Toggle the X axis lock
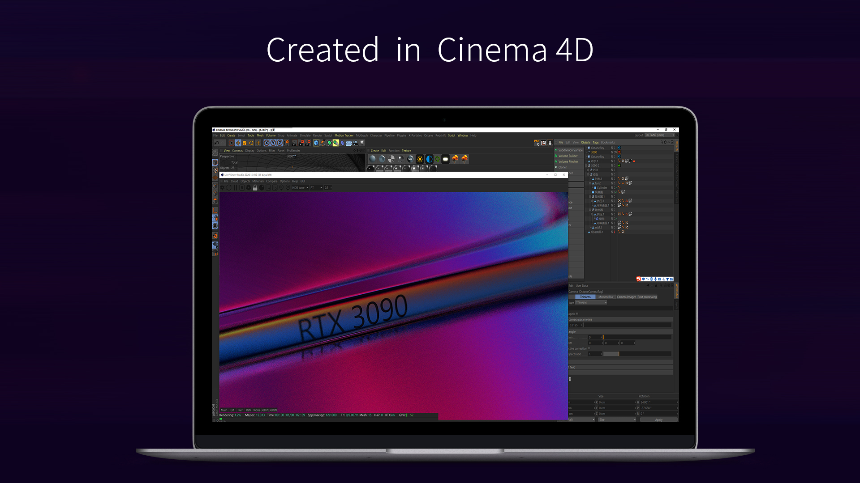Screen dimensions: 860x483 pyautogui.click(x=267, y=143)
